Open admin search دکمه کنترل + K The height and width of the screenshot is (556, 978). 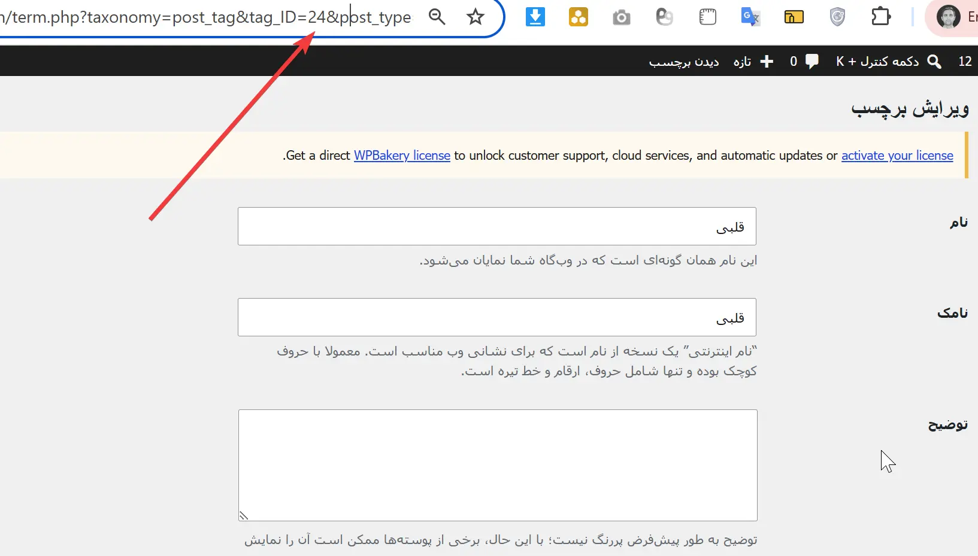(889, 61)
